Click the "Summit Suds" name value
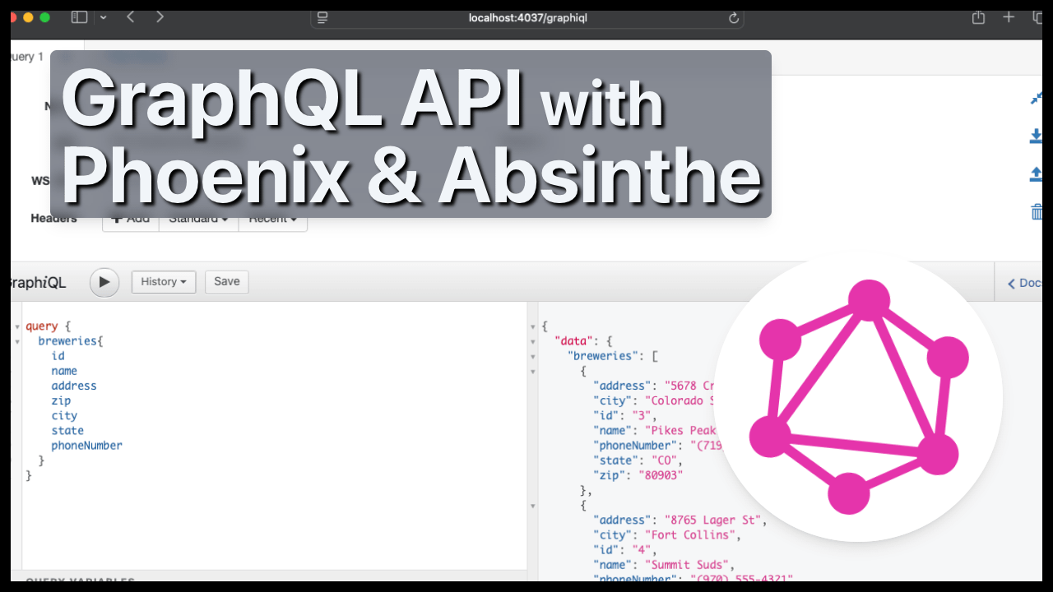This screenshot has width=1053, height=592. [687, 565]
